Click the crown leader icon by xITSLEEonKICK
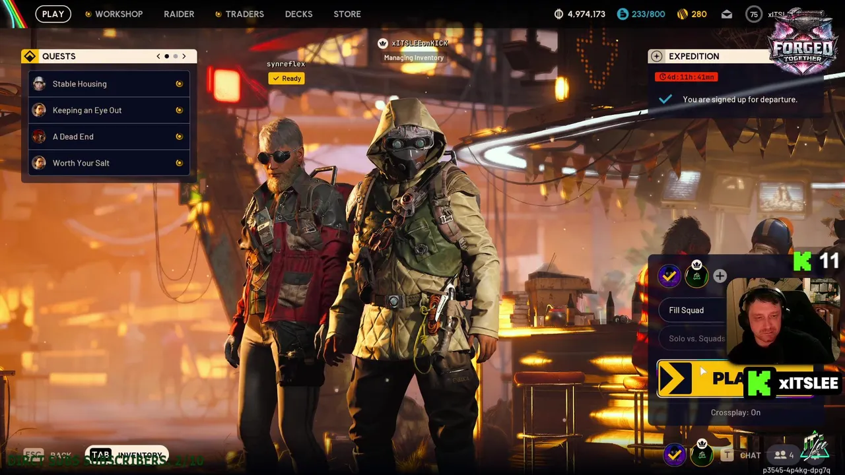 [x=382, y=44]
